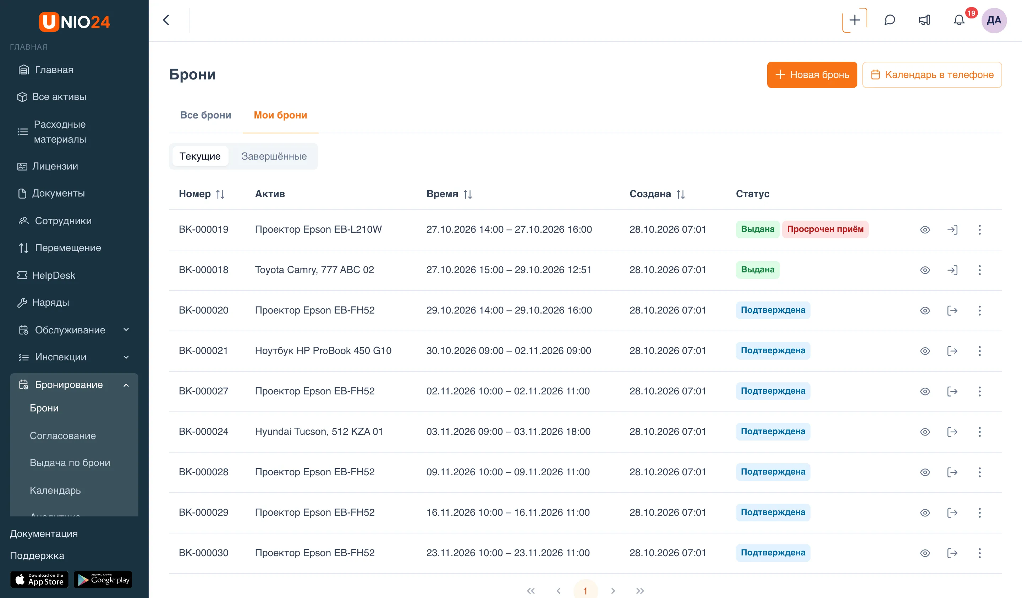The height and width of the screenshot is (598, 1022).
Task: Open notifications bell with 19 badge
Action: coord(959,20)
